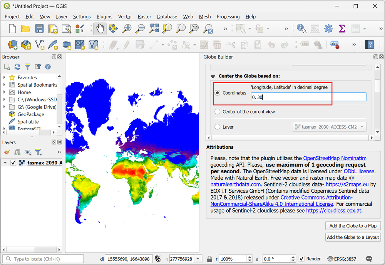
Task: Open the Statistical Summary sigma icon
Action: tap(342, 29)
